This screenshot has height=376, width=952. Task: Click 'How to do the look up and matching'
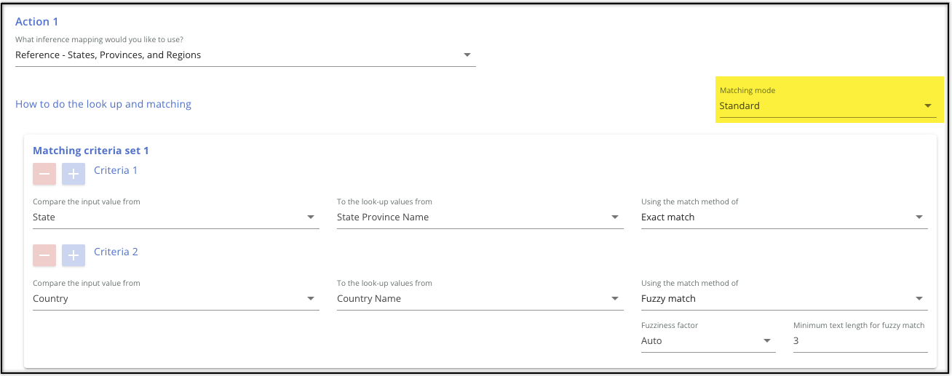coord(103,104)
